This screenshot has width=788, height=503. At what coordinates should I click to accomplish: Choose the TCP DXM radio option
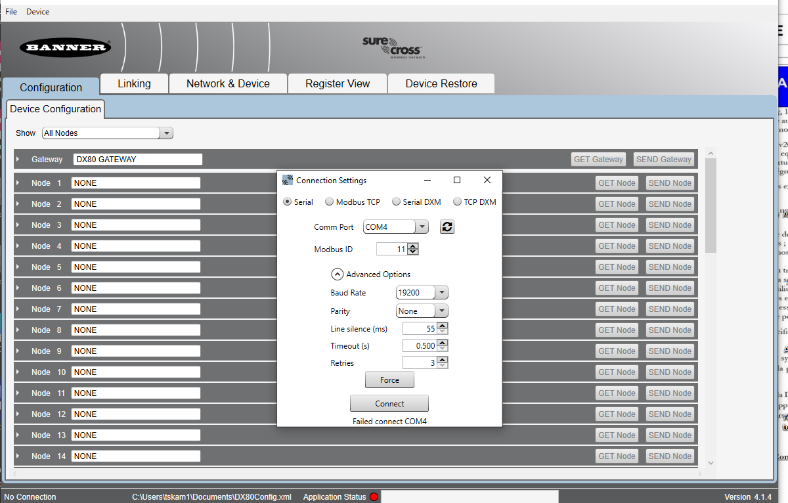[x=458, y=202]
